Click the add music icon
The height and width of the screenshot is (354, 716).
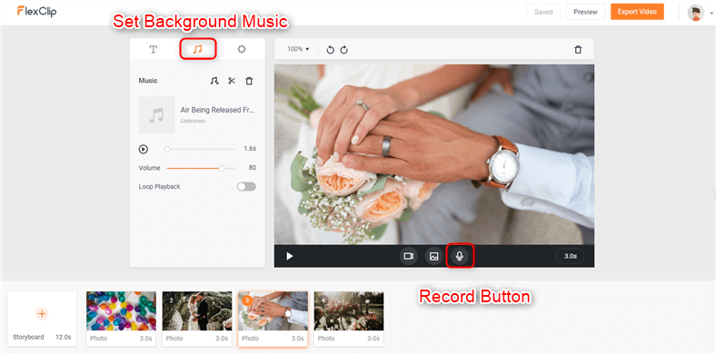[x=214, y=81]
